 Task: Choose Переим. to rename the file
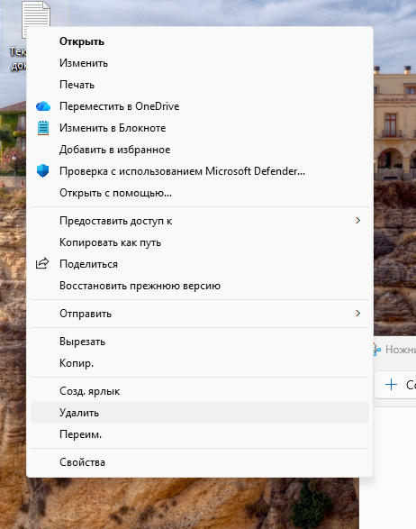(200, 434)
